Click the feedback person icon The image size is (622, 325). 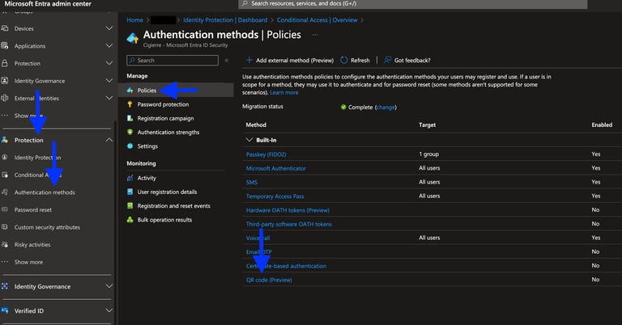388,60
